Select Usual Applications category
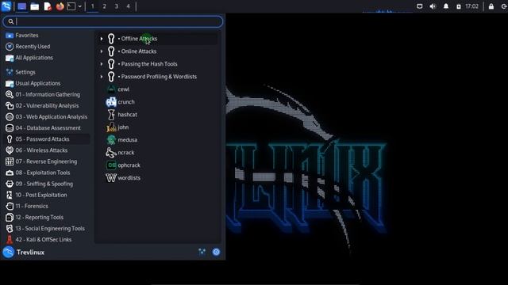Image resolution: width=508 pixels, height=285 pixels. click(x=47, y=83)
